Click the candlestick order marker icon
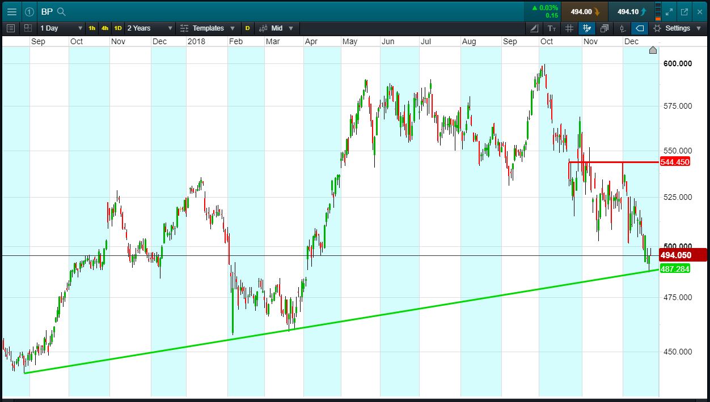This screenshot has height=402, width=710. 623,28
